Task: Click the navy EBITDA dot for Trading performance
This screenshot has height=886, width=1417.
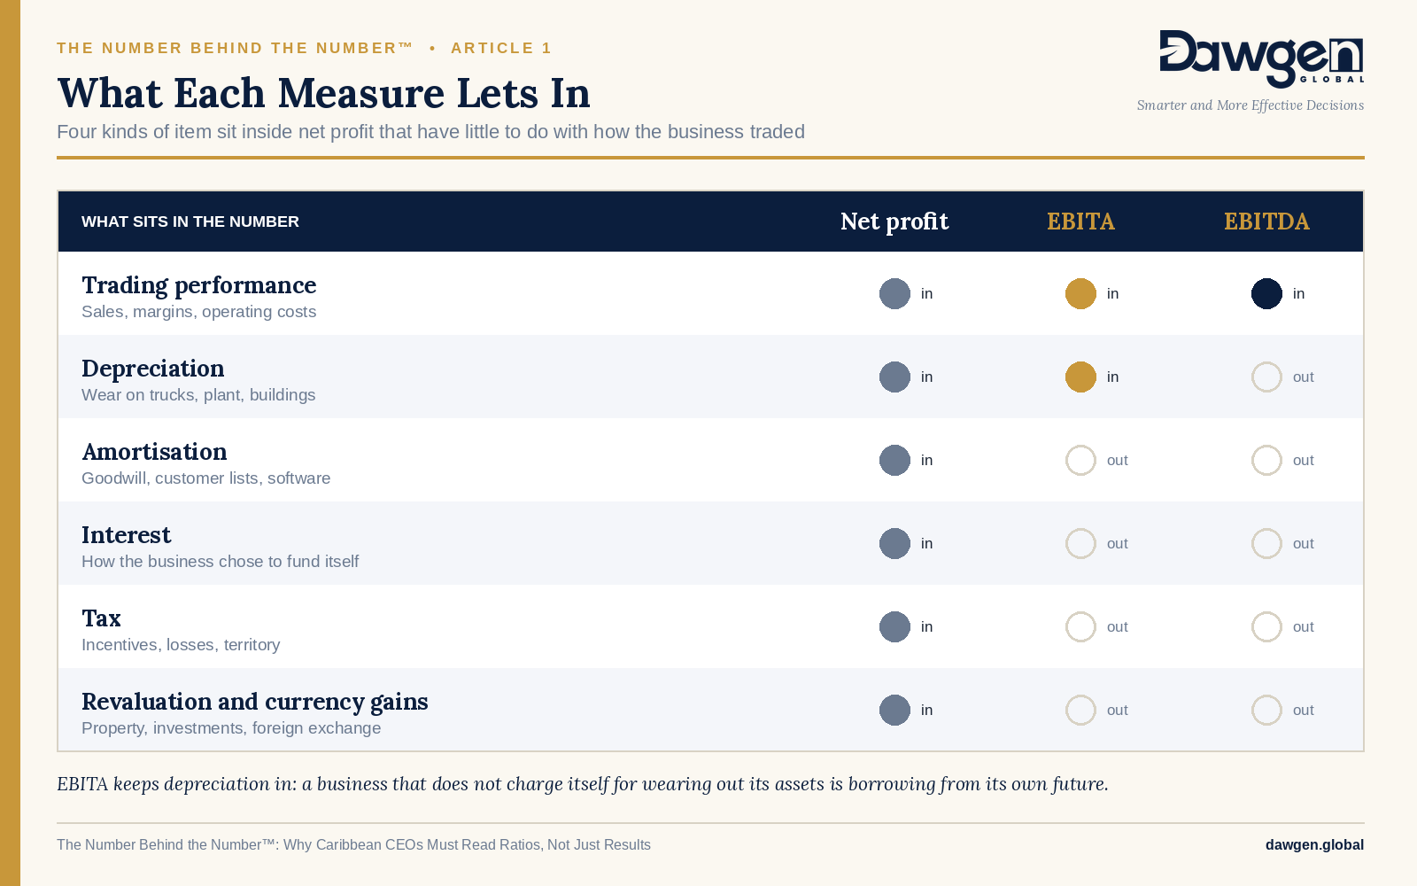Action: click(1266, 293)
